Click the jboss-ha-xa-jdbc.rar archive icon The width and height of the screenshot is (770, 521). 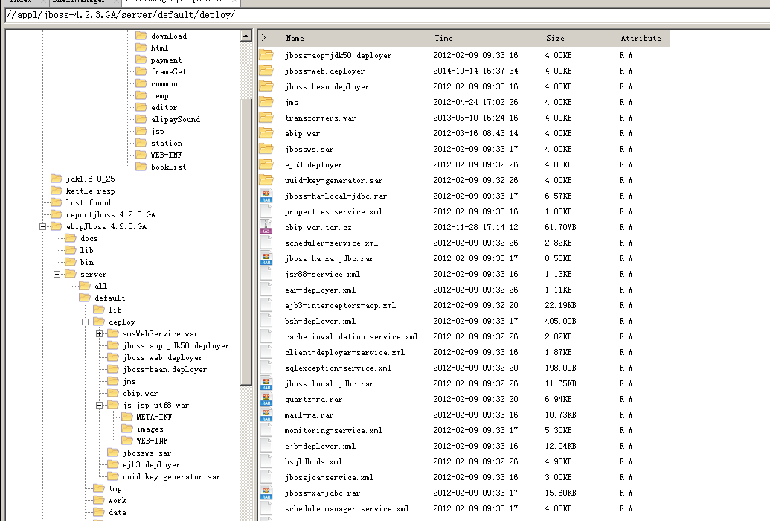click(x=266, y=258)
